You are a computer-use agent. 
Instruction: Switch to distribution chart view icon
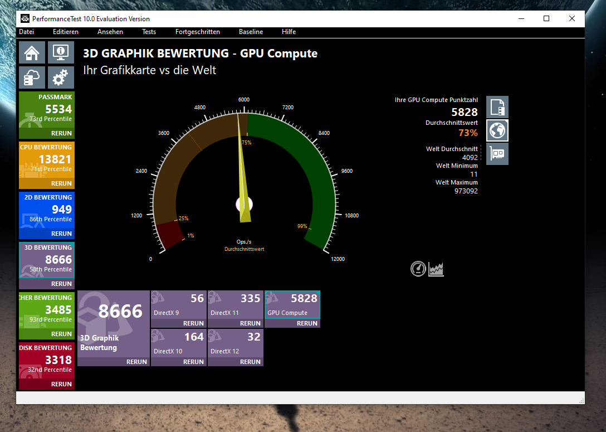pyautogui.click(x=436, y=269)
